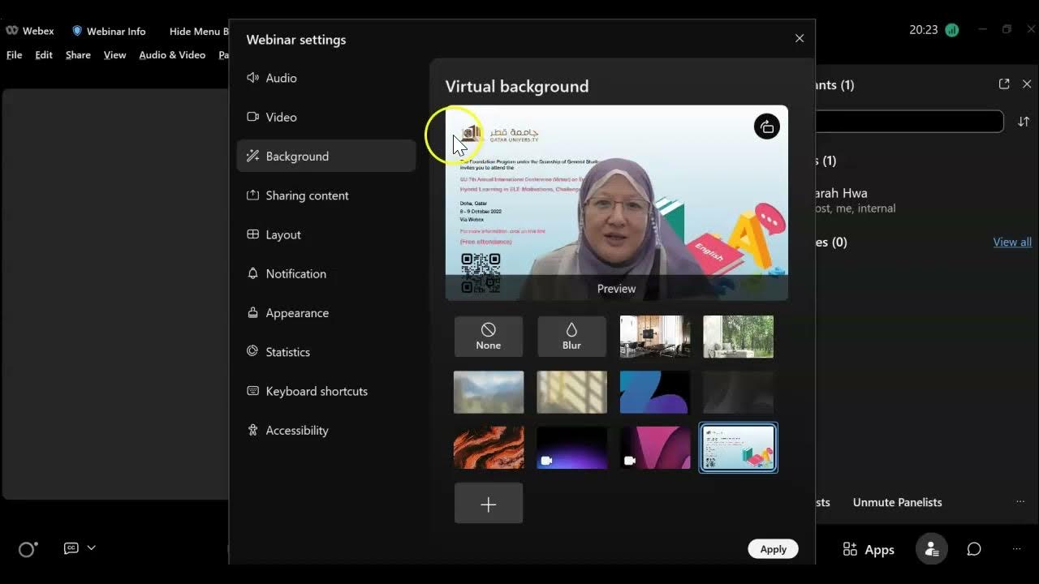1039x584 pixels.
Task: Open more panel options in bottom bar
Action: tap(1016, 549)
